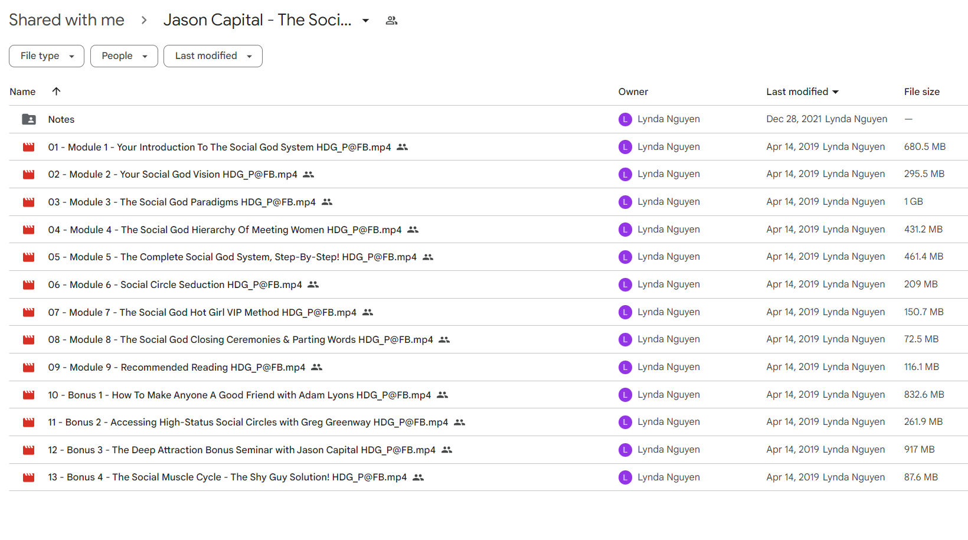
Task: Click video icon for 07 - Module 7
Action: [x=28, y=312]
